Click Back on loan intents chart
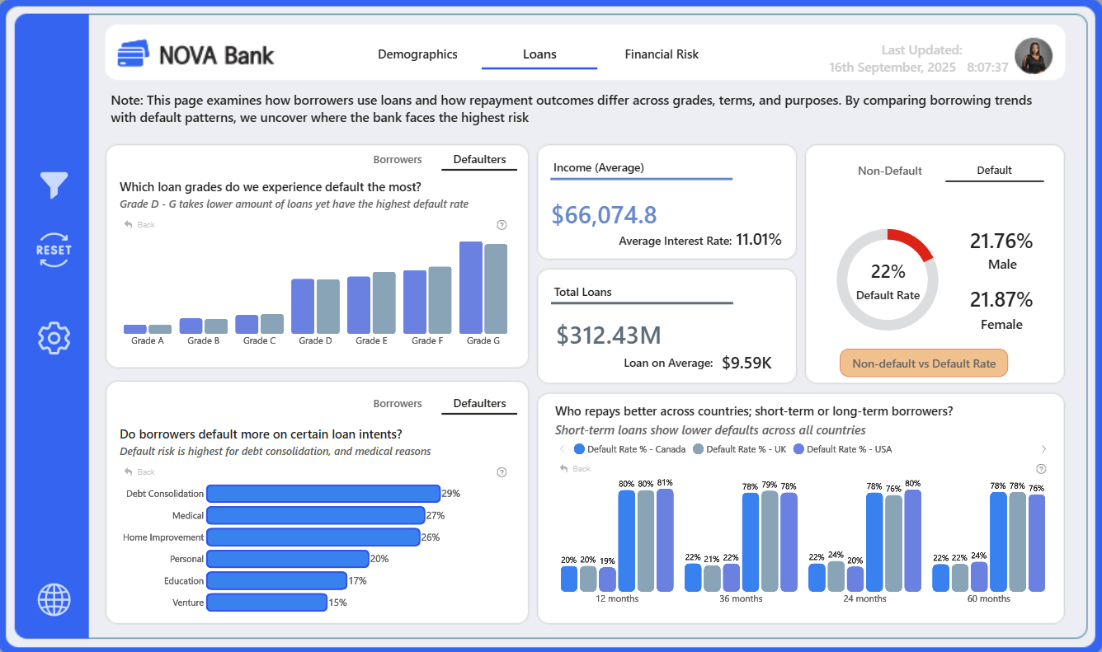The height and width of the screenshot is (652, 1102). (x=139, y=472)
